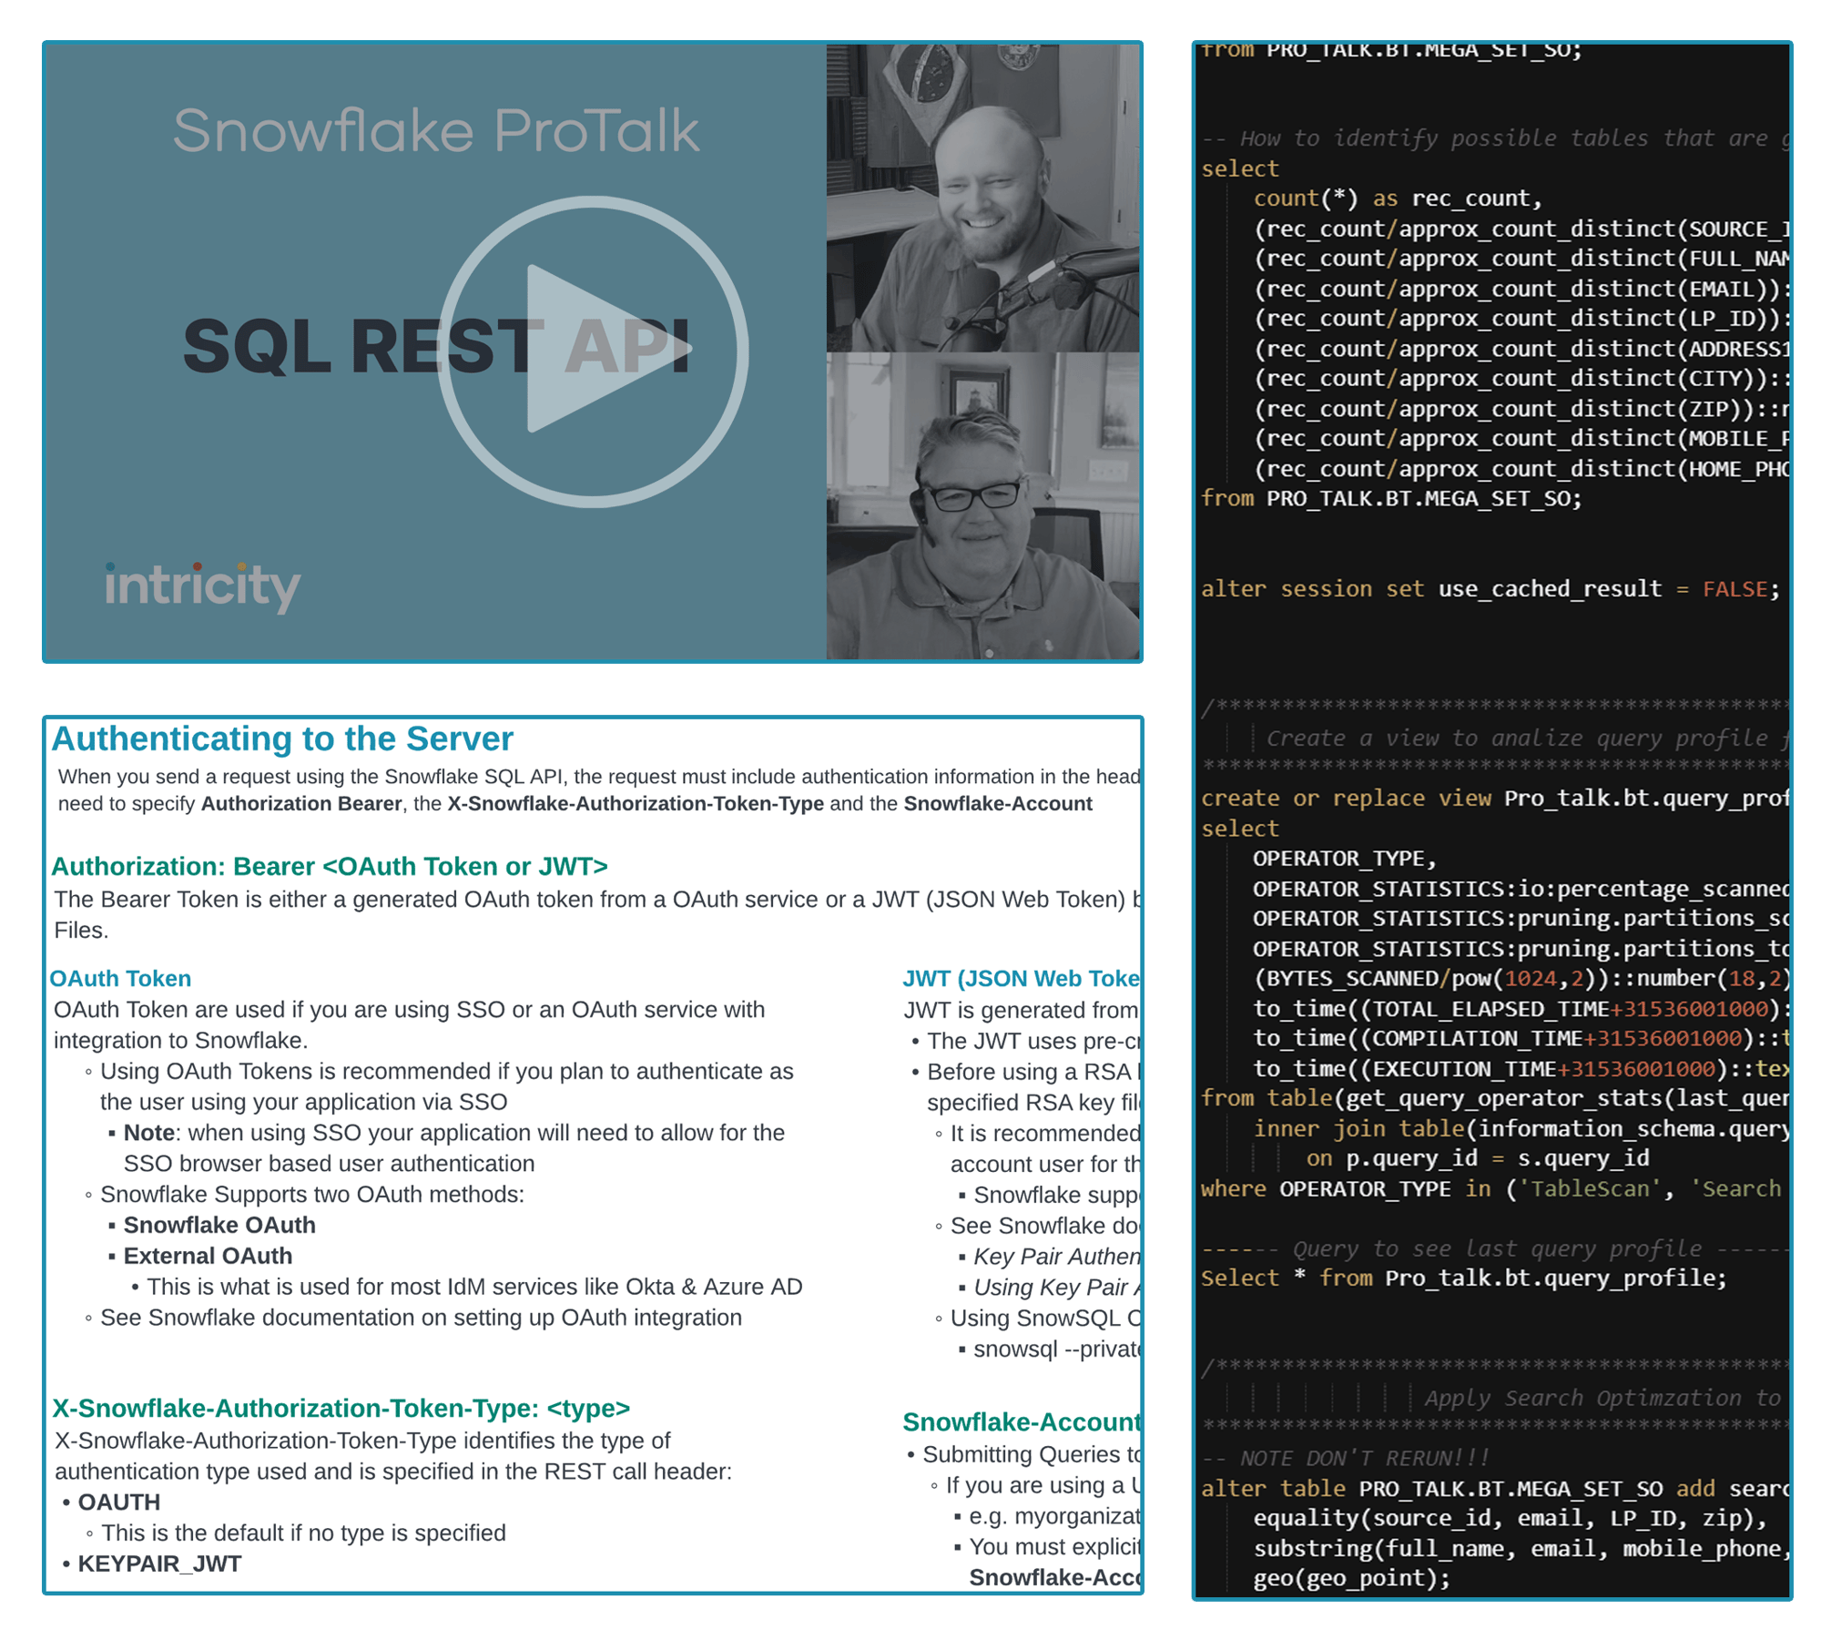
Task: Click the 'from table(get_query_operator_stats' line
Action: click(1494, 1097)
